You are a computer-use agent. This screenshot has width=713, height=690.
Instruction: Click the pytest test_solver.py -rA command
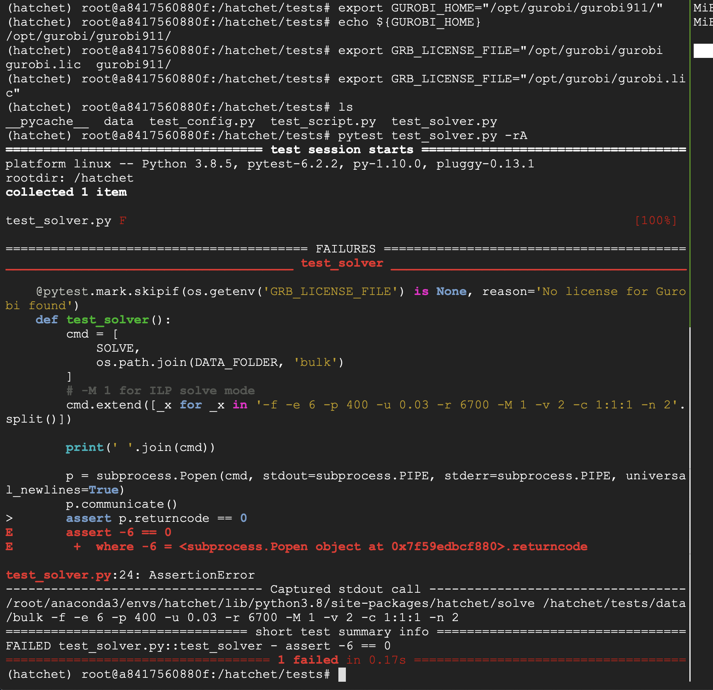pyautogui.click(x=433, y=135)
